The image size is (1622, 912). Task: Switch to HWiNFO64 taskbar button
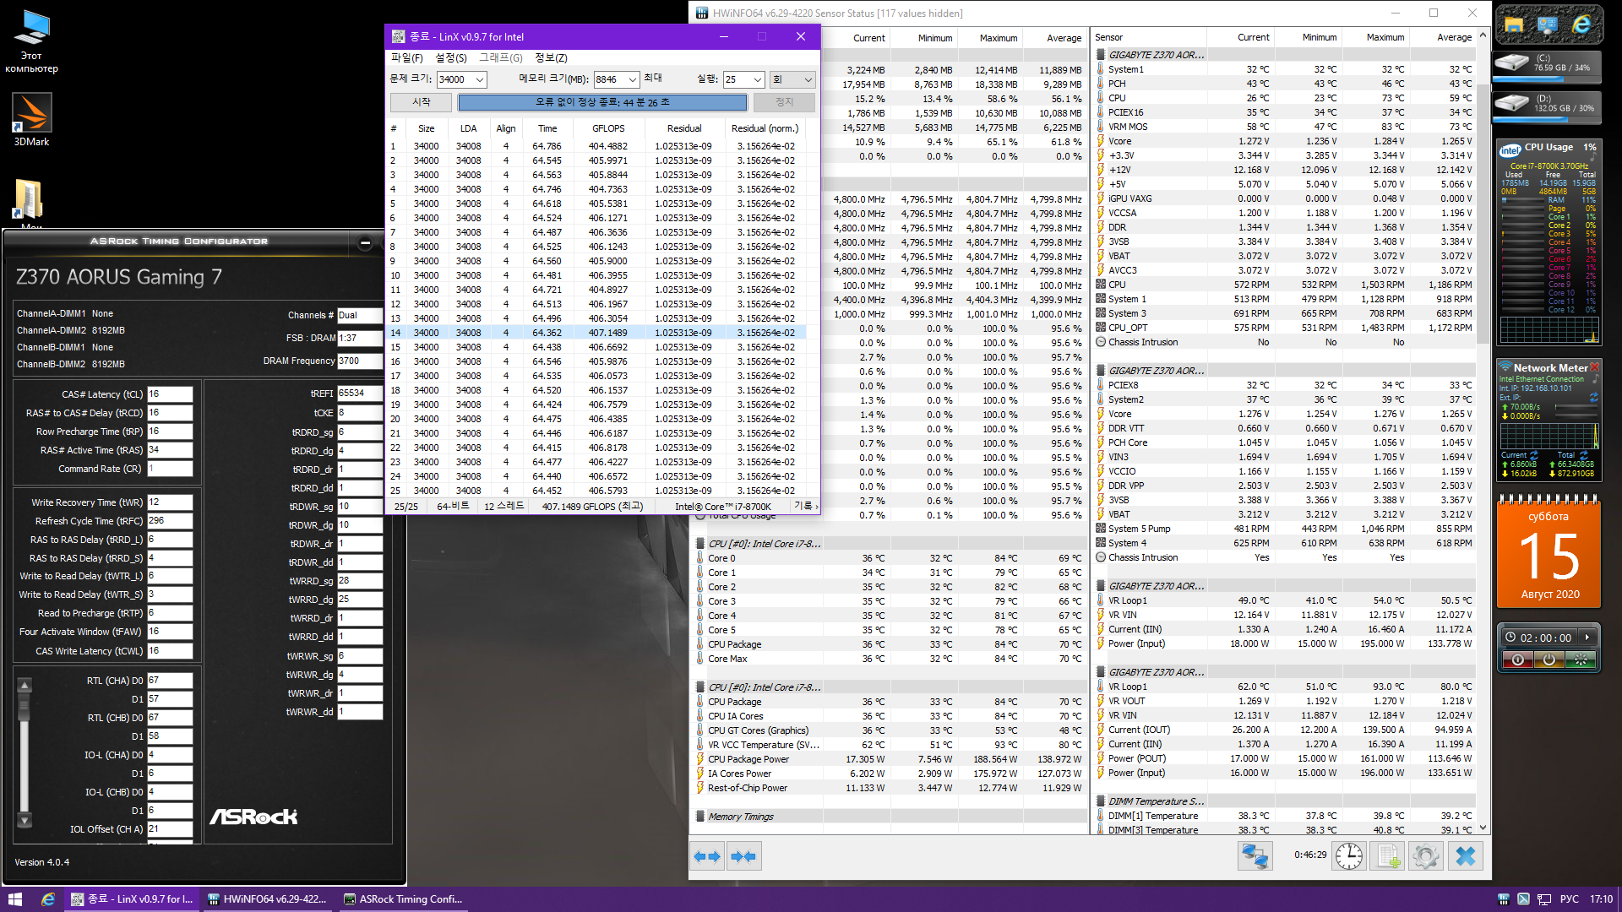pyautogui.click(x=267, y=899)
